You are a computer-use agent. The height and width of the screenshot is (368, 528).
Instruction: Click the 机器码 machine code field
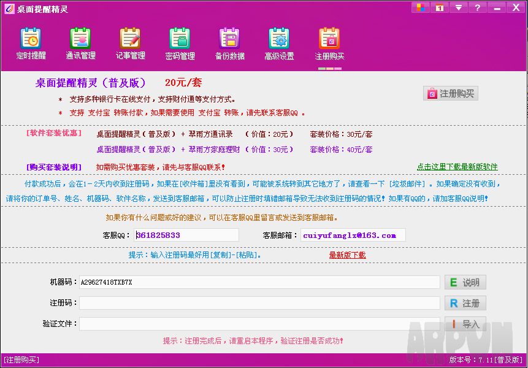click(259, 282)
